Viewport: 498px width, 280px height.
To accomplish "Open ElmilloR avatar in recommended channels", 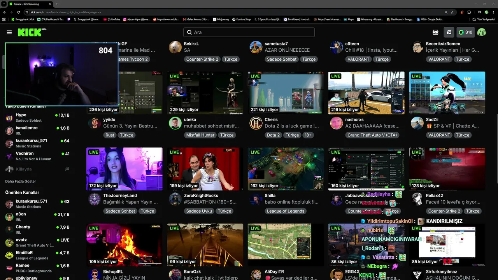I will click(x=9, y=255).
